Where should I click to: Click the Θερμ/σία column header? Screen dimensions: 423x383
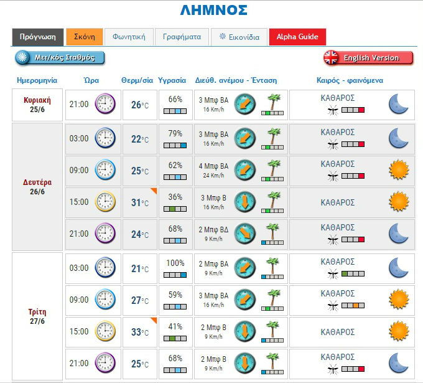[x=137, y=80]
